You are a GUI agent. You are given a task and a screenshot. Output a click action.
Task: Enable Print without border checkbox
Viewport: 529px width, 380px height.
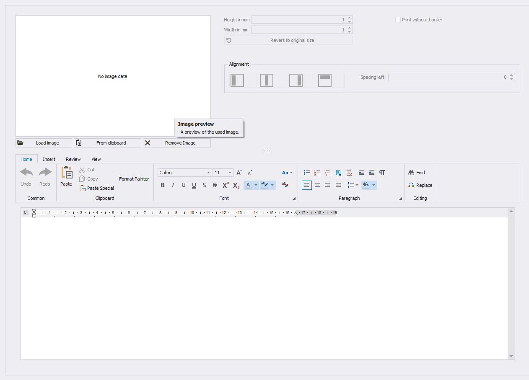click(398, 20)
